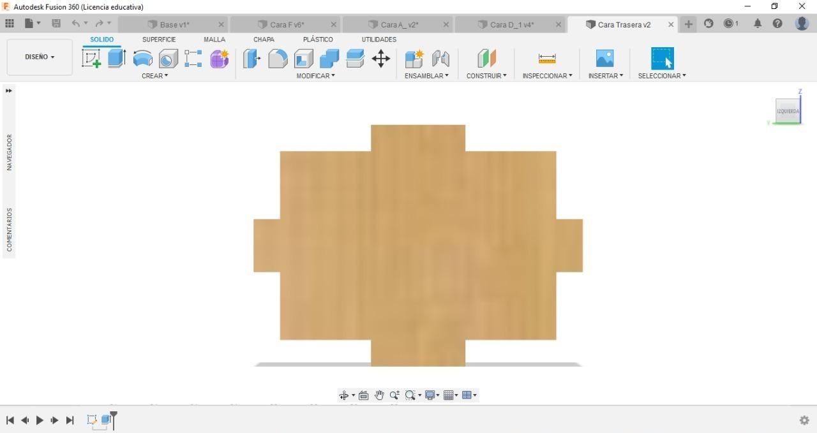
Task: Jump to timeline beginning
Action: 10,420
